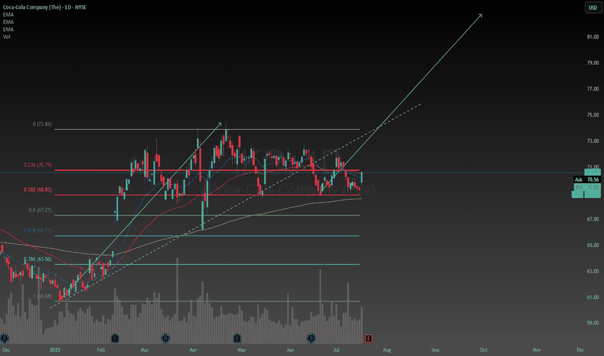Select the Fib level label 0.236 (70.75)
This screenshot has height=356, width=604.
(x=38, y=164)
